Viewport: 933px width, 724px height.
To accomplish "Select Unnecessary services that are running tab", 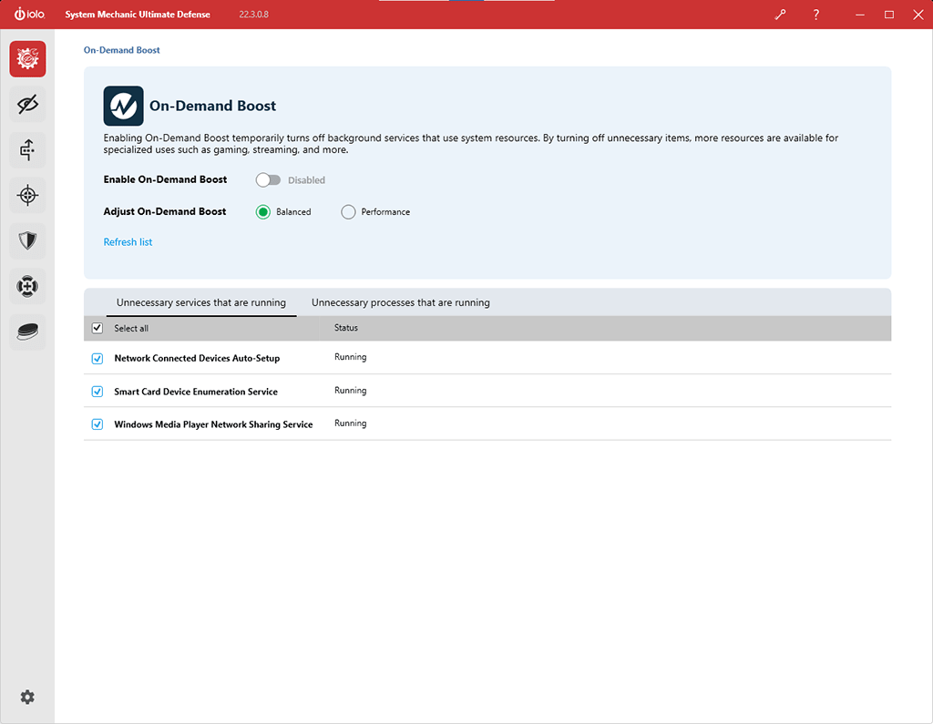I will tap(200, 302).
